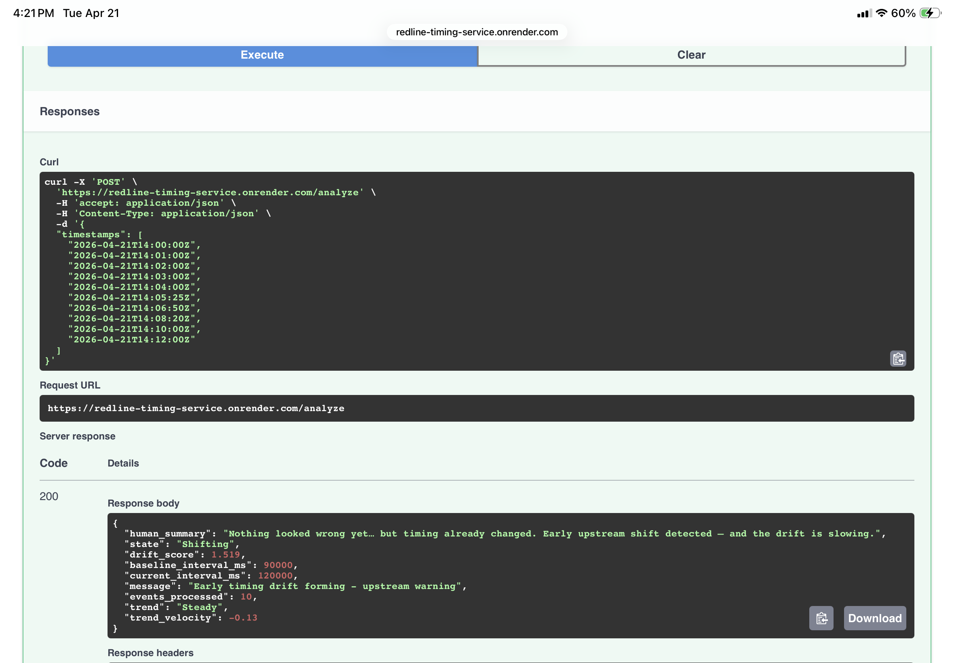Download the response body

(874, 618)
